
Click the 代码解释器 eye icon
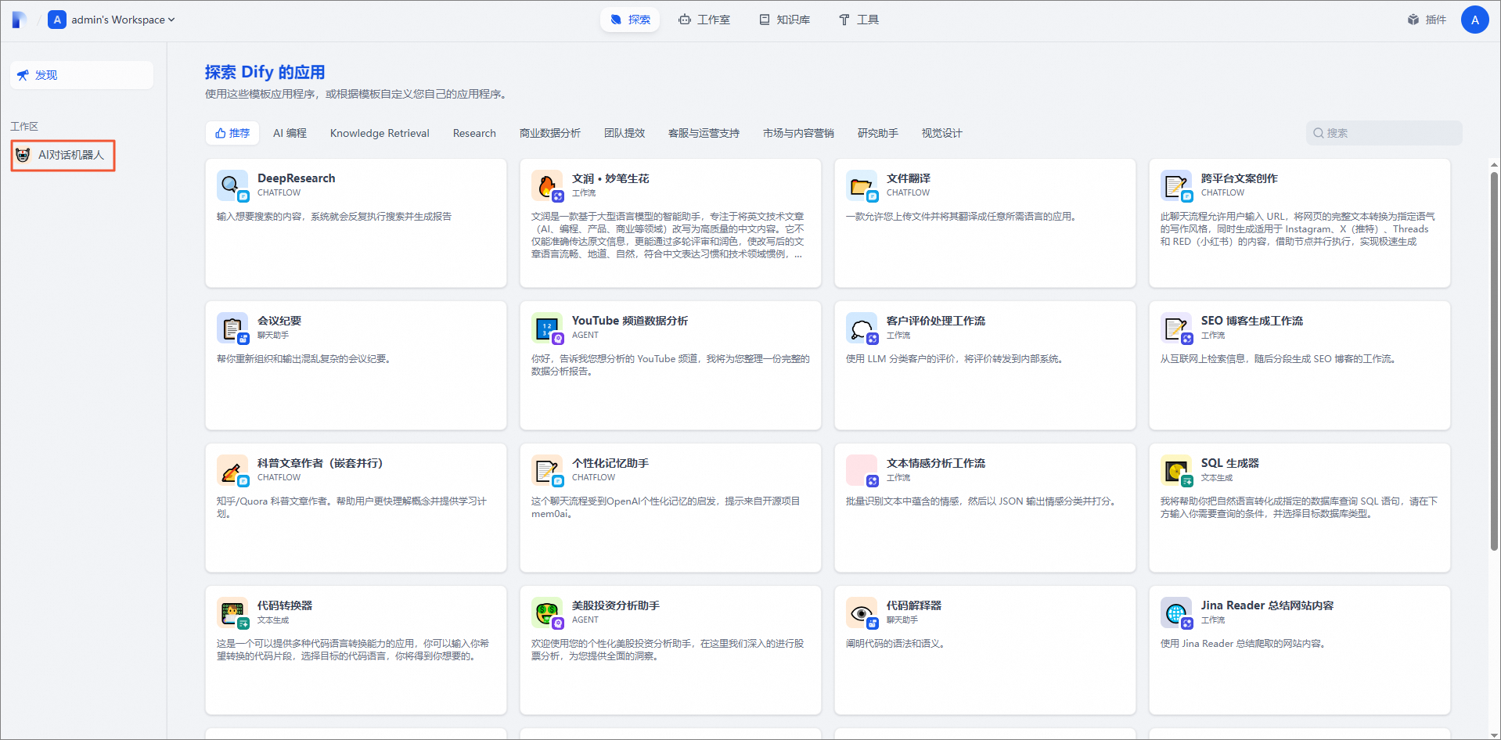point(861,612)
